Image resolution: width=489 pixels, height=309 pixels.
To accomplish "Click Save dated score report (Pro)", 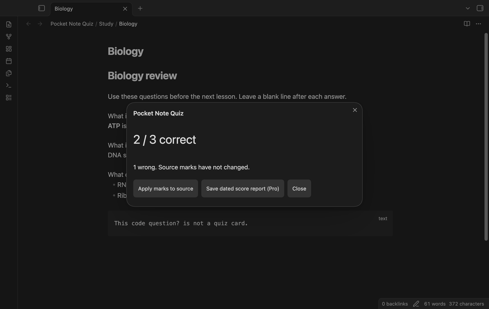I will coord(243,189).
